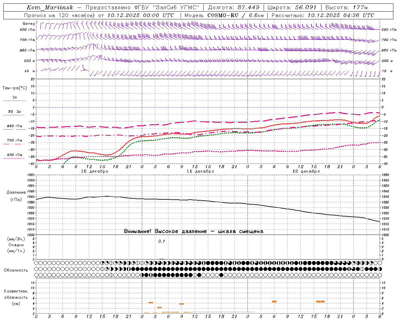Viewport: 398px width, 319px height.
Task: Click the Прогноз на 120 часа(ов) text
Action: pyautogui.click(x=60, y=15)
